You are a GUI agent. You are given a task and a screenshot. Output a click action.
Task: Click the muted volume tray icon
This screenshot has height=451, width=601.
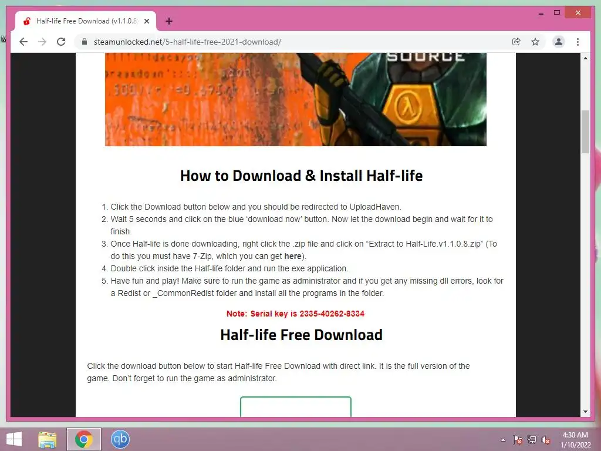tap(545, 440)
